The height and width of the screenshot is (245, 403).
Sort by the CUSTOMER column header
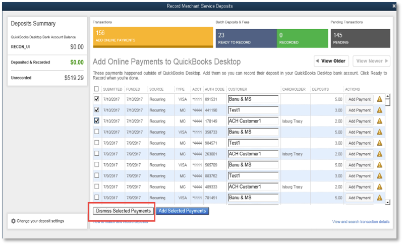pos(238,89)
